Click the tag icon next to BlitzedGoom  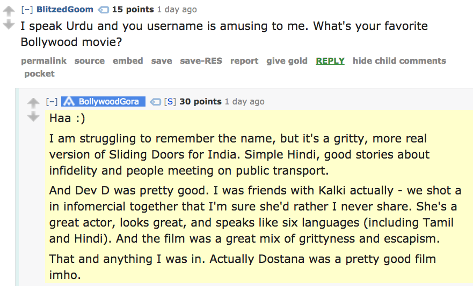point(103,10)
